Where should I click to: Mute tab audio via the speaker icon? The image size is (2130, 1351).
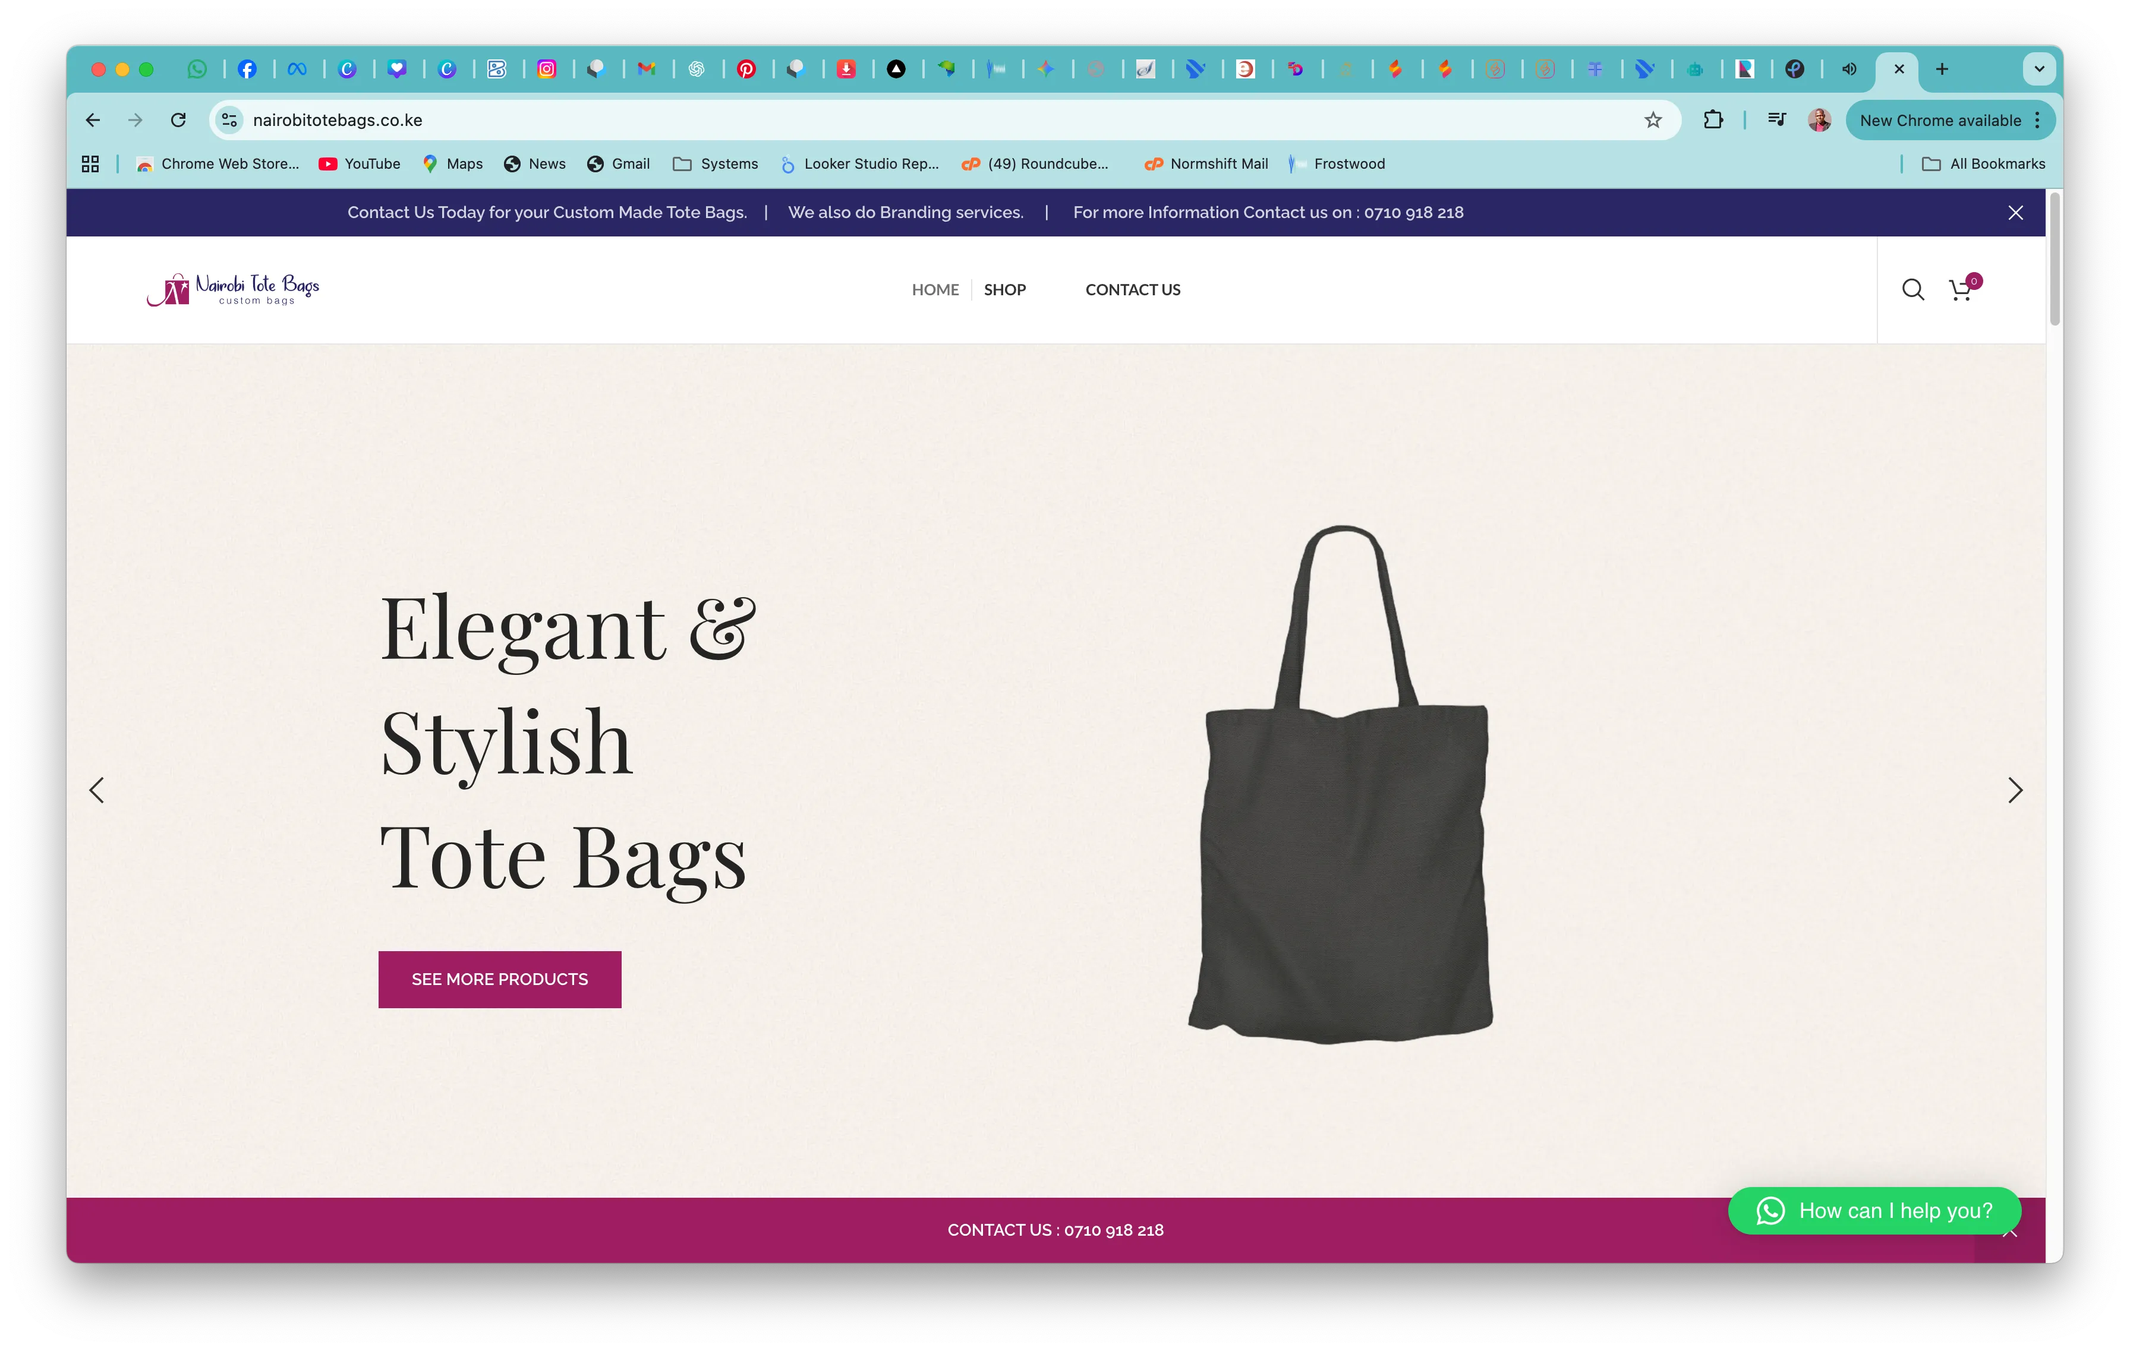[x=1848, y=69]
